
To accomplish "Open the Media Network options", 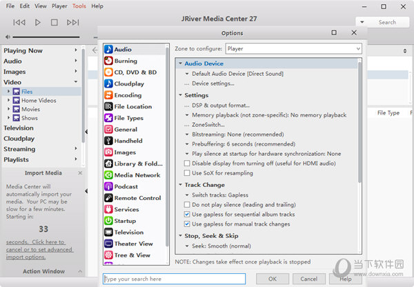I will 135,175.
